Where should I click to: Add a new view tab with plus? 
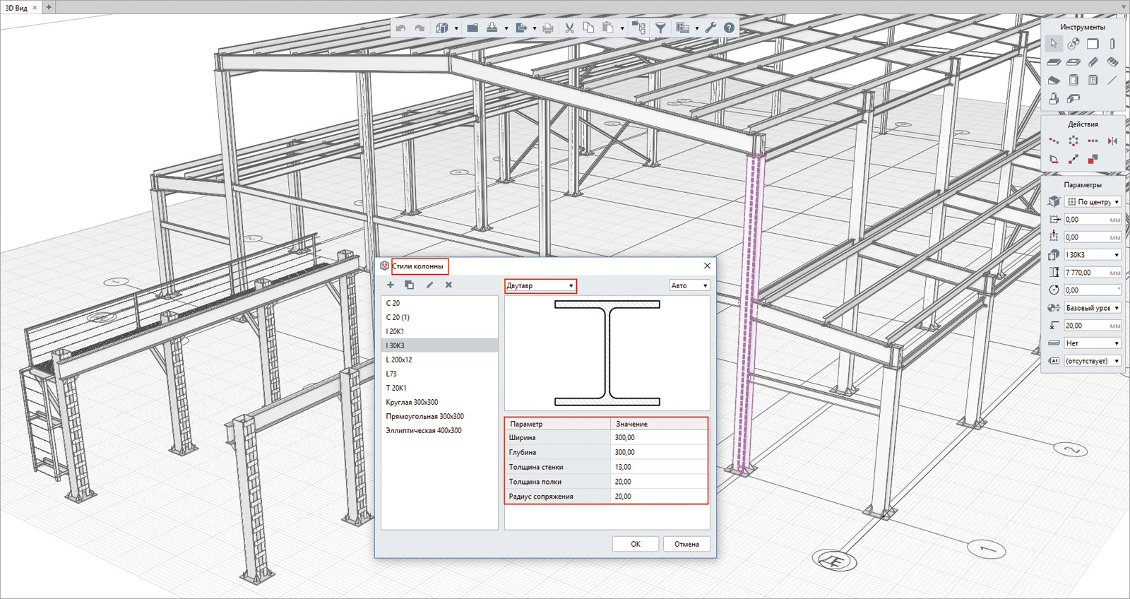pos(49,7)
